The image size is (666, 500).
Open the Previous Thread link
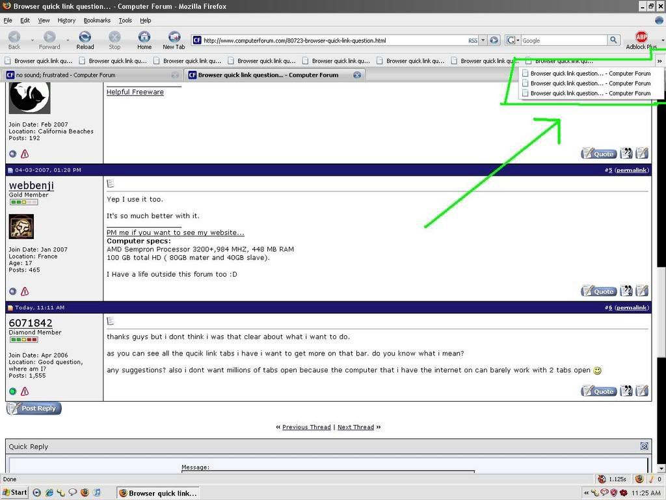click(x=306, y=427)
